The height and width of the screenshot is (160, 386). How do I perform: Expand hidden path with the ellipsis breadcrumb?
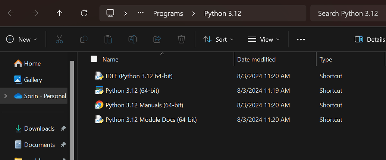[141, 13]
